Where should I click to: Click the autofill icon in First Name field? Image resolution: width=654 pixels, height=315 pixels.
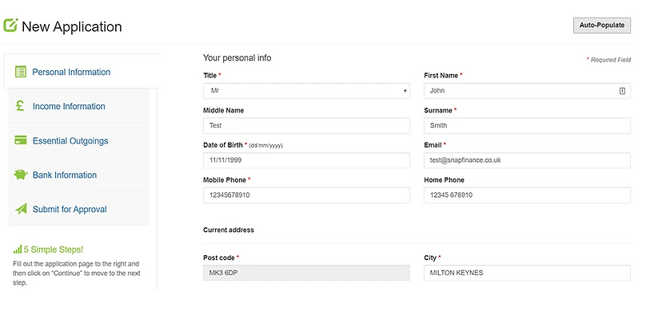click(622, 91)
